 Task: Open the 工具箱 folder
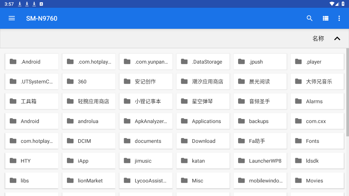(x=32, y=101)
